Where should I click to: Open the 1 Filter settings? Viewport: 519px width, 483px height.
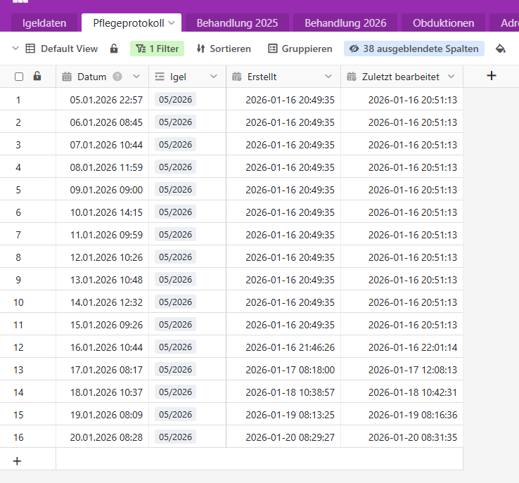click(157, 49)
